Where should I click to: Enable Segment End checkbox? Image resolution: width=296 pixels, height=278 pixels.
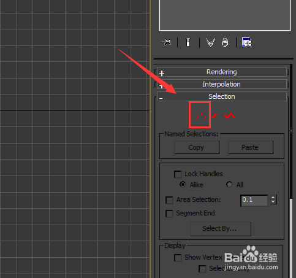point(169,214)
